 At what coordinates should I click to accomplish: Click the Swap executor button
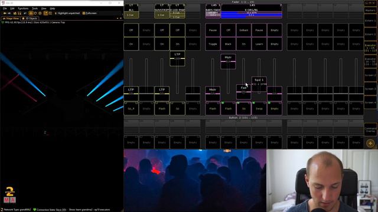pyautogui.click(x=259, y=108)
